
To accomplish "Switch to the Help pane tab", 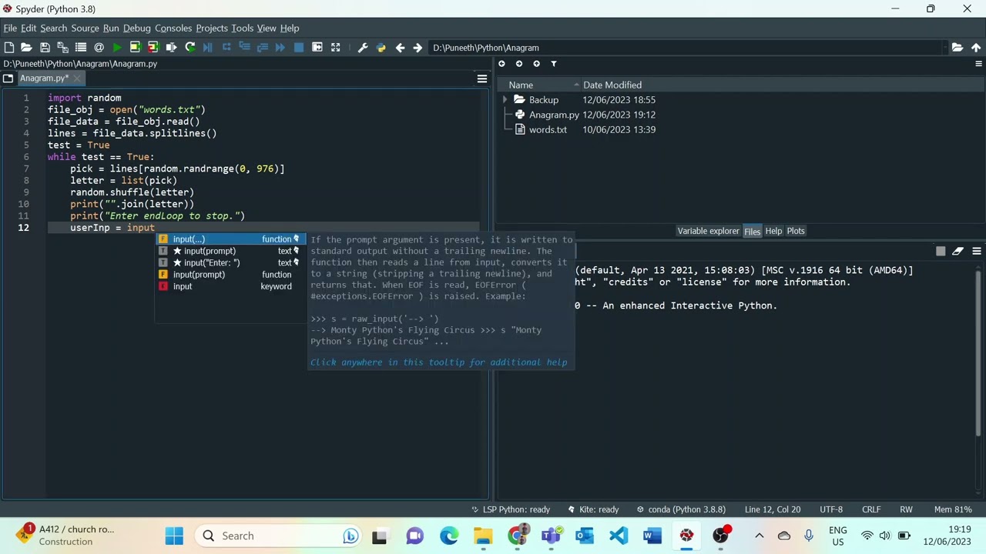I will click(773, 231).
